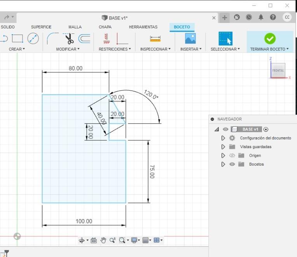Apply the Coincident constraint icon
The width and height of the screenshot is (297, 257).
107,38
